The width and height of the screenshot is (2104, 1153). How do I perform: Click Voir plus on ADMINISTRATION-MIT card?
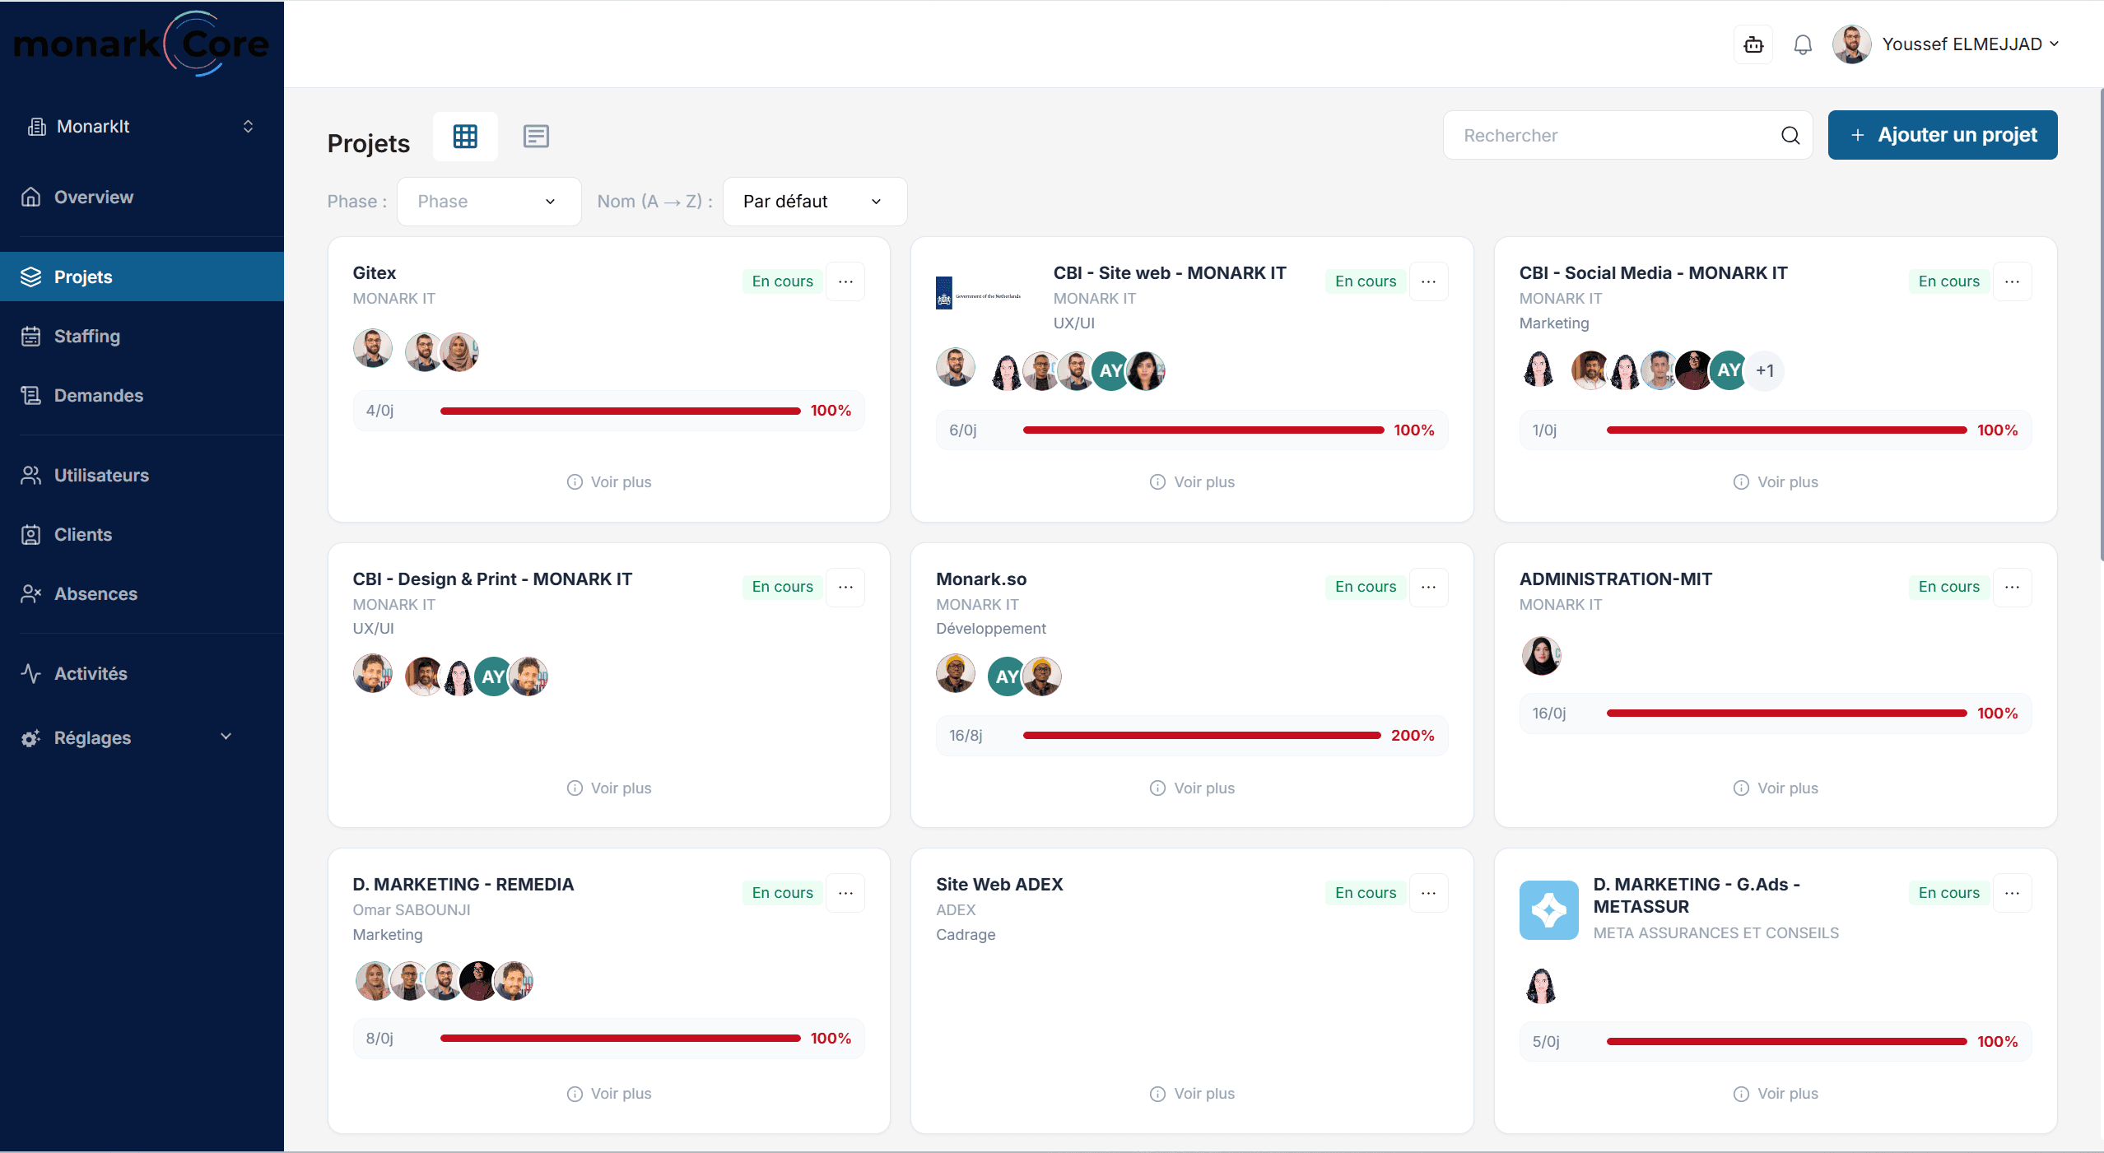1776,788
